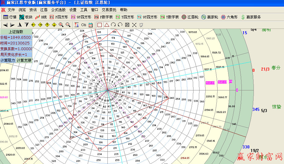Open the 文件 menu
The height and width of the screenshot is (164, 284).
click(x=11, y=10)
